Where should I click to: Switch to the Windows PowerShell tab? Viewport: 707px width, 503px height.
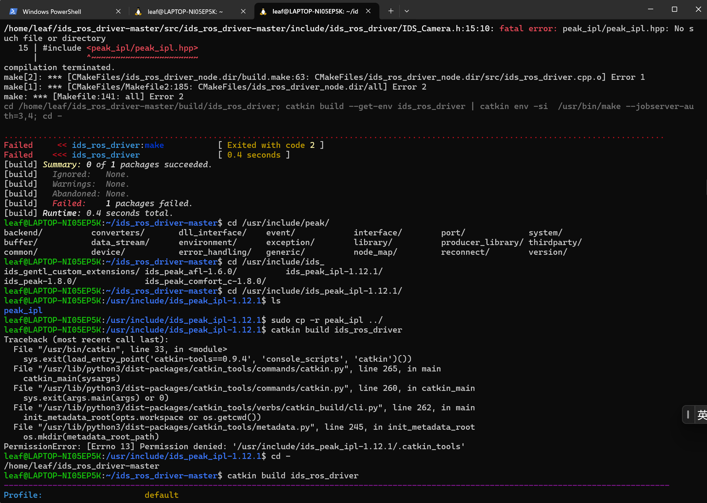(x=52, y=11)
